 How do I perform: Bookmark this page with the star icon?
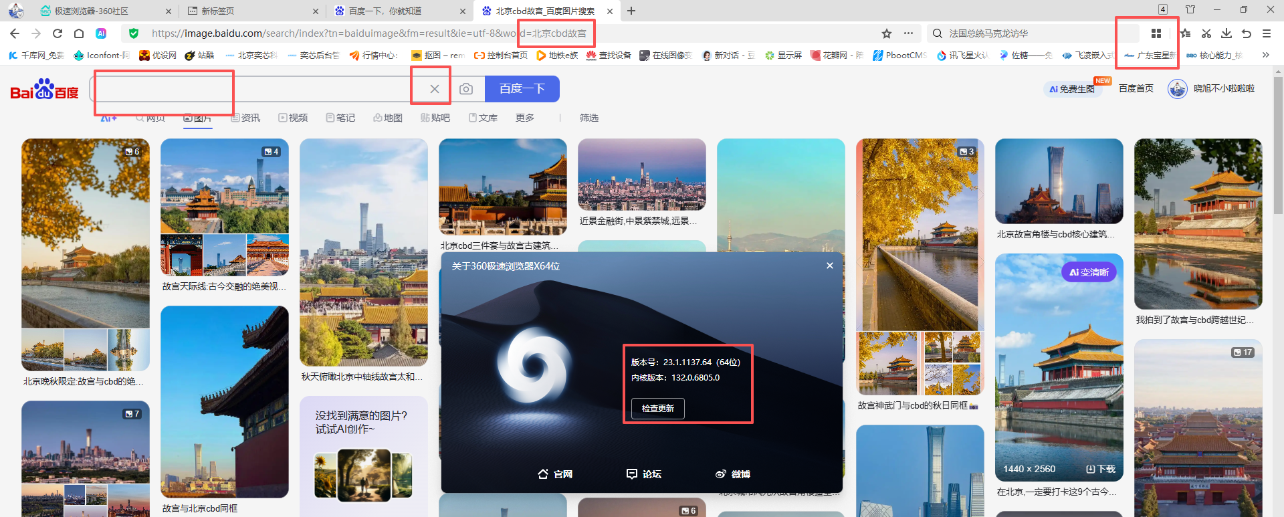pos(887,33)
